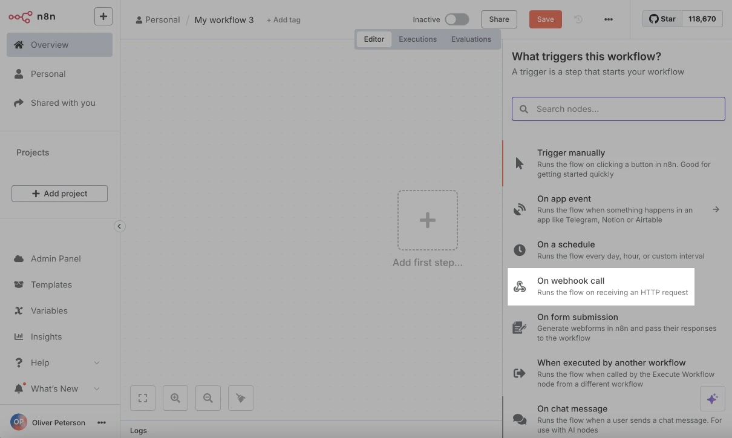
Task: Click the Personal breadcrumb link
Action: (x=158, y=20)
